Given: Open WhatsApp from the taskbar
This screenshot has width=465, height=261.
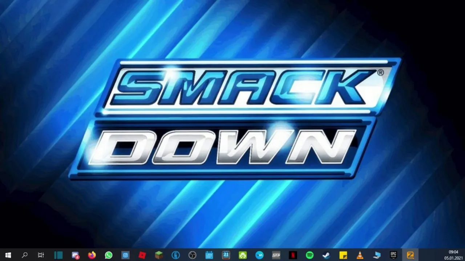Looking at the screenshot, I should click(x=109, y=255).
